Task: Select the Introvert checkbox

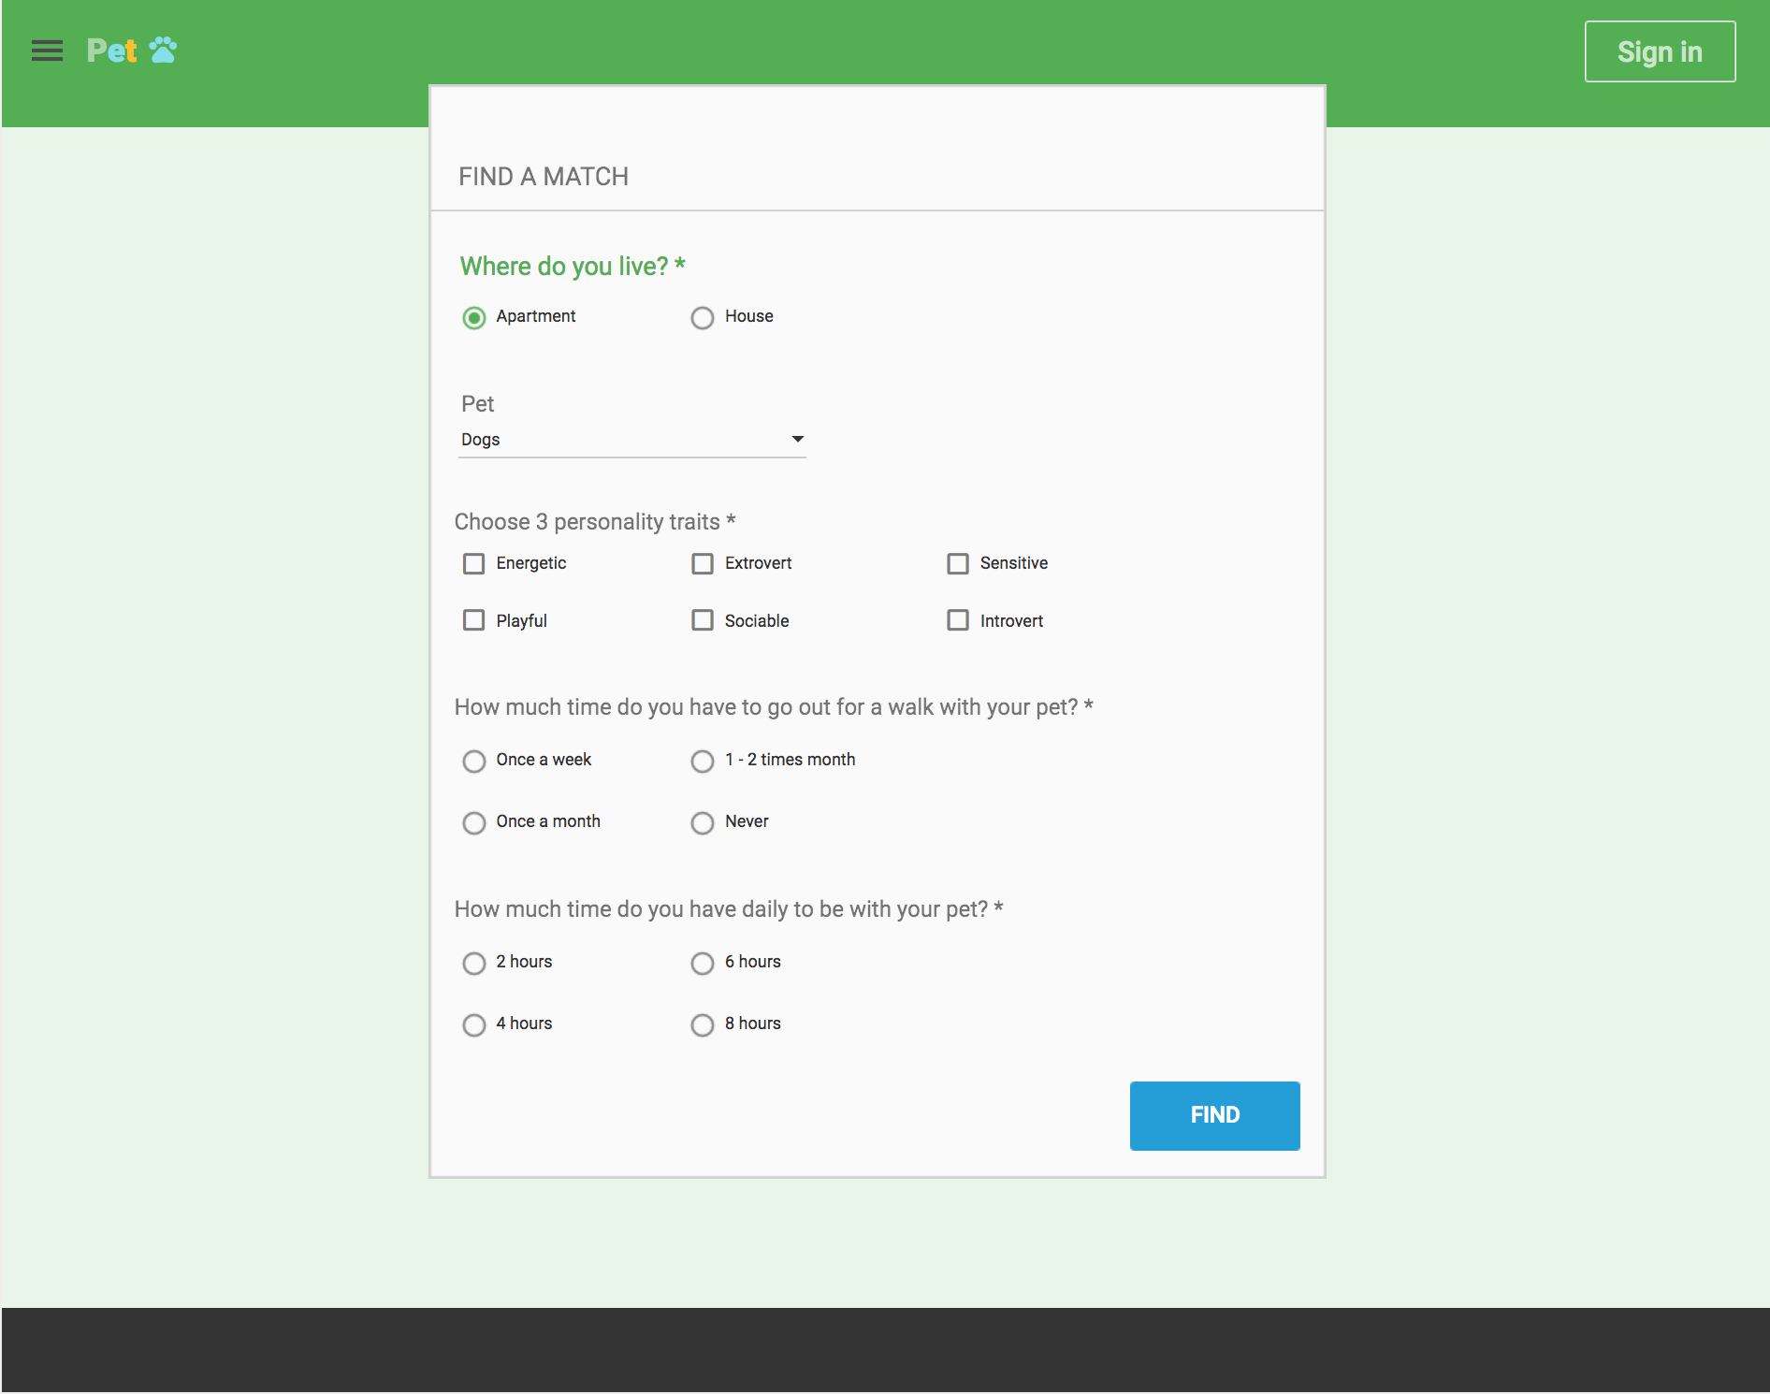Action: coord(958,621)
